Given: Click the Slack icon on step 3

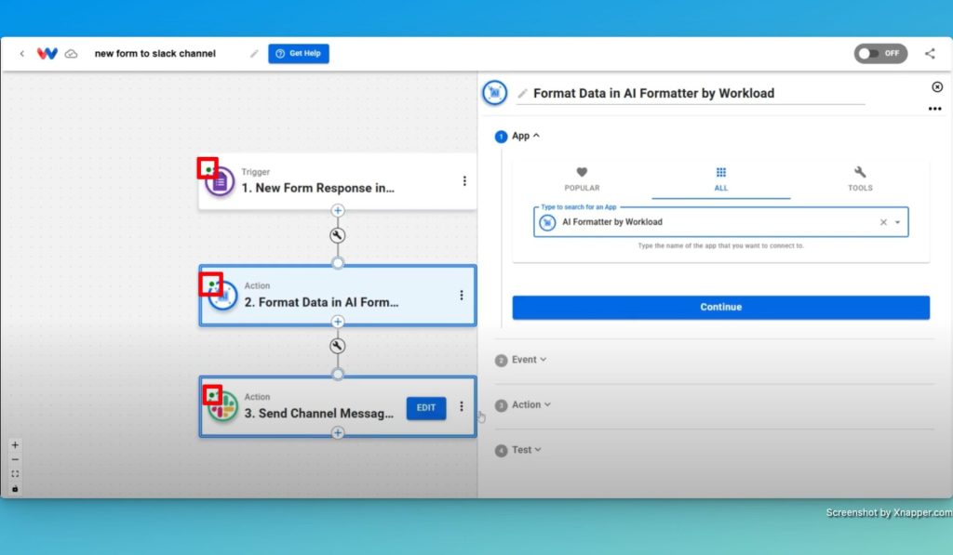Looking at the screenshot, I should click(x=223, y=406).
